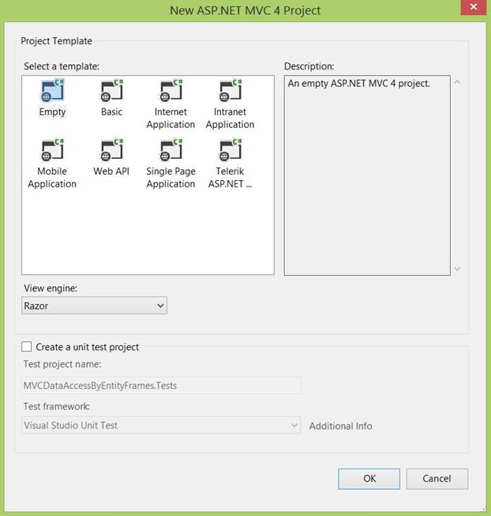Click the 'Intranet Application' label text
491x516 pixels.
point(230,119)
